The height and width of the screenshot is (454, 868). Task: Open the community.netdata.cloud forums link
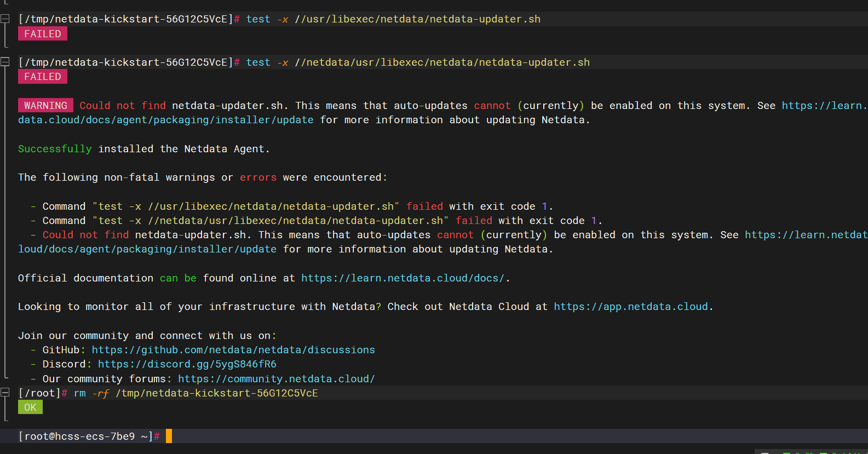click(277, 379)
